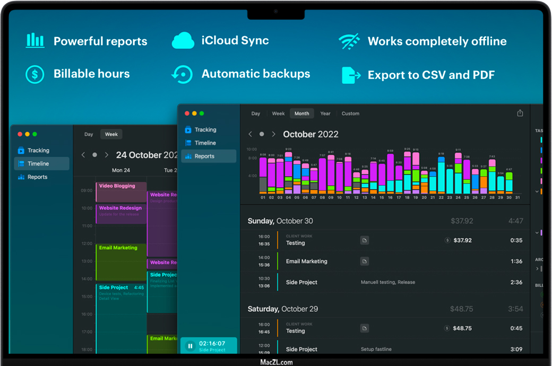Image resolution: width=552 pixels, height=366 pixels.
Task: Select the Custom range tab in Reports
Action: (x=350, y=114)
